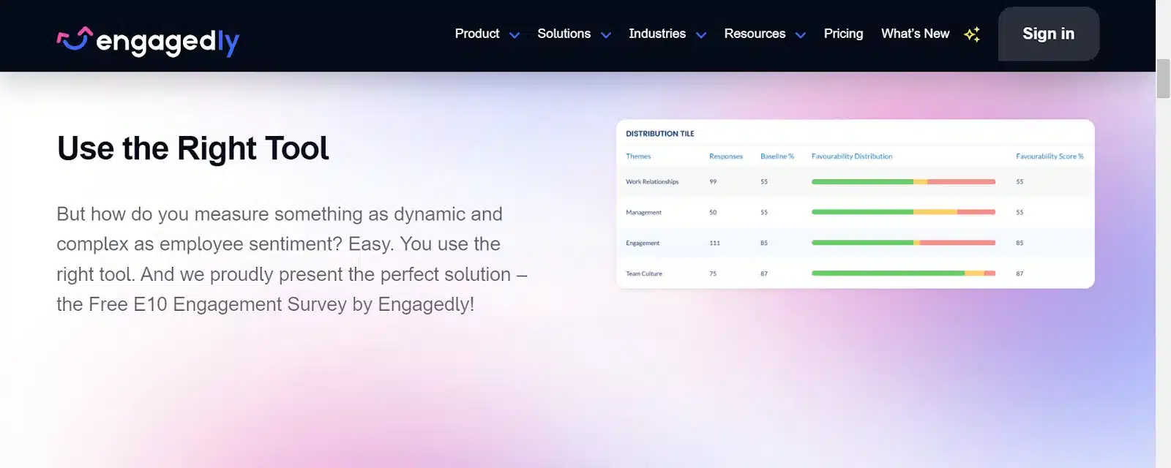Click the Distribution Tile dashboard image
This screenshot has height=468, width=1171.
[855, 204]
